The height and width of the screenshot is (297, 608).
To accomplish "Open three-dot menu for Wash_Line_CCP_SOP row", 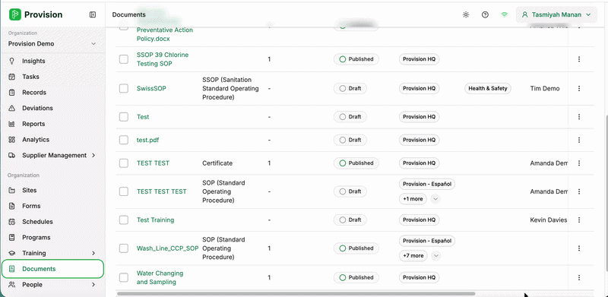I will [579, 248].
